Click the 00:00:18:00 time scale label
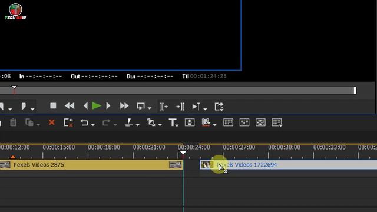The width and height of the screenshot is (377, 212). coord(104,147)
